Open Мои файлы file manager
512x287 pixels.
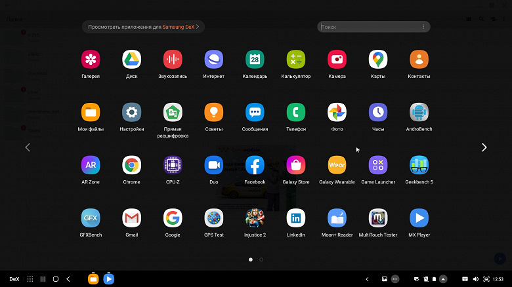(x=91, y=112)
